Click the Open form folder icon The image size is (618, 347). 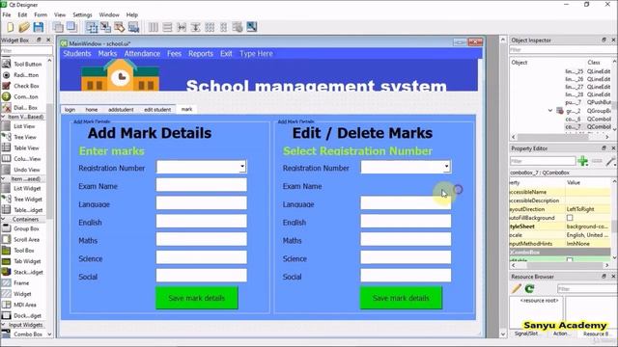click(x=23, y=27)
